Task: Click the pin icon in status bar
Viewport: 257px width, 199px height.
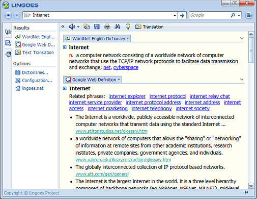Action: pyautogui.click(x=246, y=192)
